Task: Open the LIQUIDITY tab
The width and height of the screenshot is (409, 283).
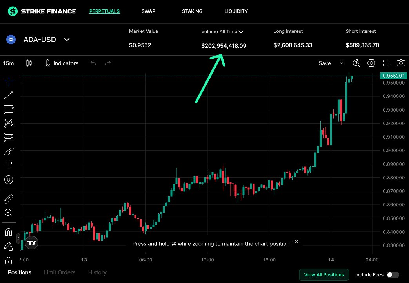Action: pos(236,11)
